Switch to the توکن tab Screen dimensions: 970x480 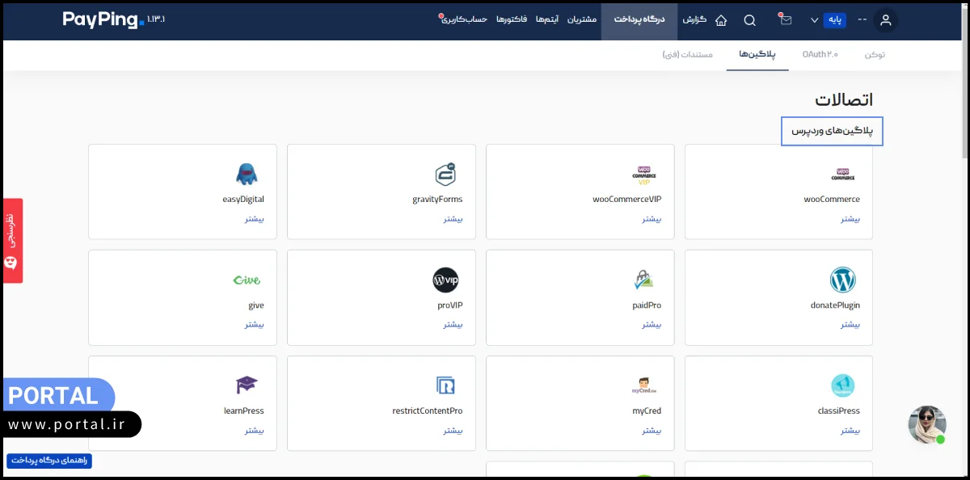coord(875,54)
